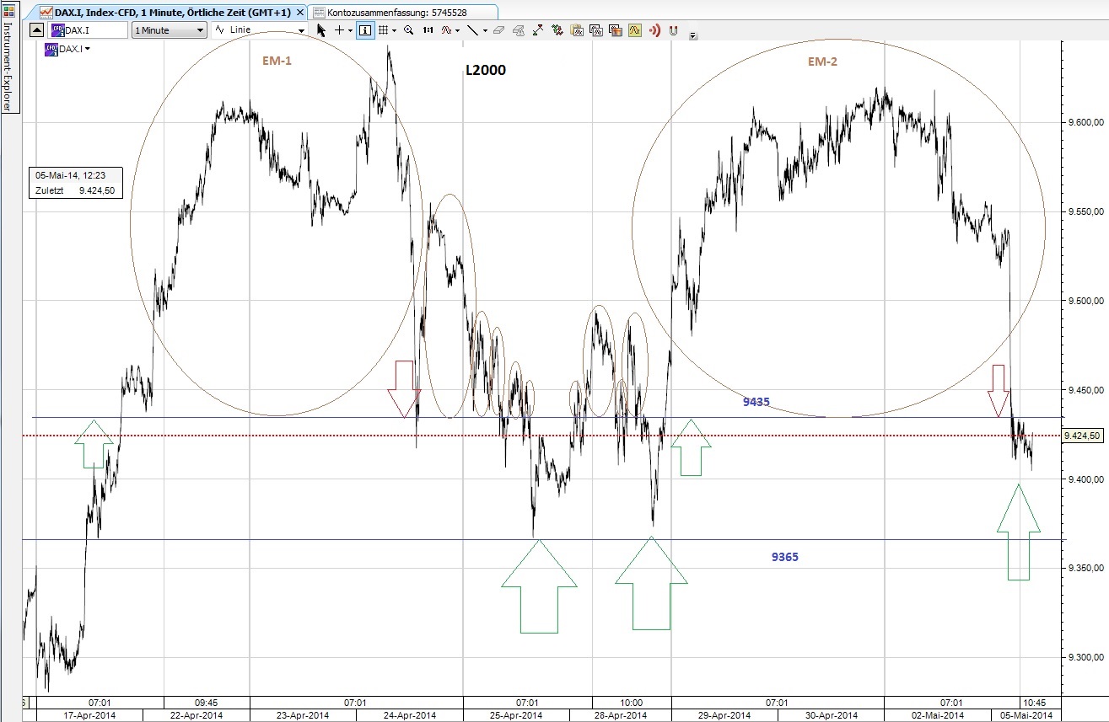Click the collapse arrow beside DAX.I field
This screenshot has height=722, width=1109.
(35, 30)
